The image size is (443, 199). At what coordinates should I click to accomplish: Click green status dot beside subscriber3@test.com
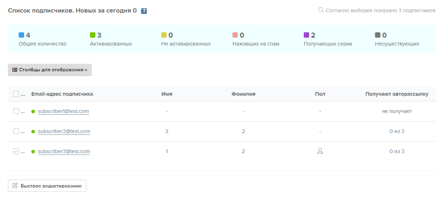point(33,152)
